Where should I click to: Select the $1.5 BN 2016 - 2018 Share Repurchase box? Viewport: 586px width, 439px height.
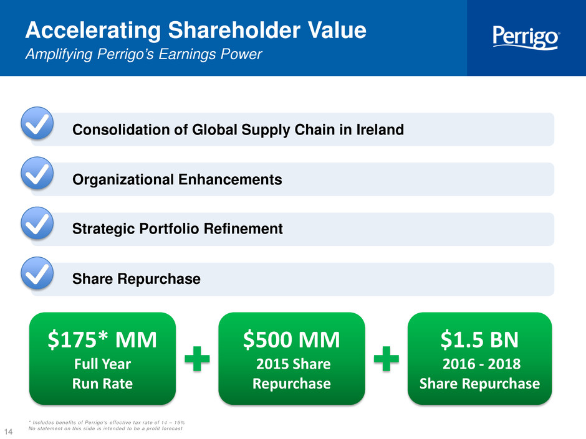pyautogui.click(x=479, y=359)
